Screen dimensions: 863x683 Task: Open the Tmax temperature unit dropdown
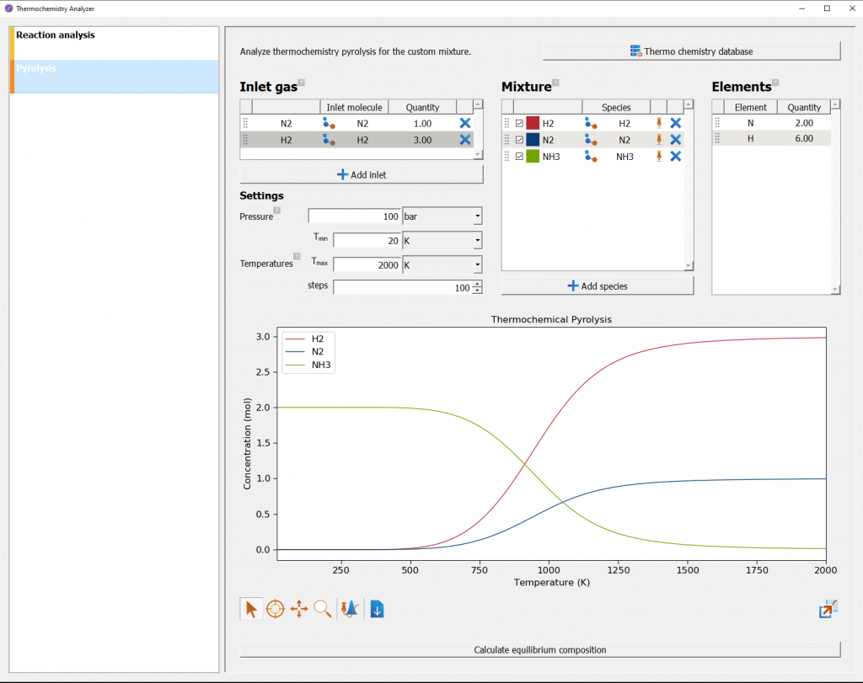[442, 265]
